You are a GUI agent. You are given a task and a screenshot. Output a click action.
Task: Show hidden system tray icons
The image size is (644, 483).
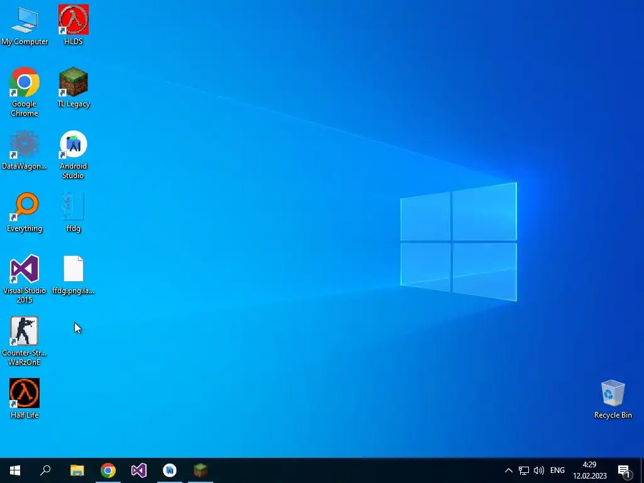point(508,470)
